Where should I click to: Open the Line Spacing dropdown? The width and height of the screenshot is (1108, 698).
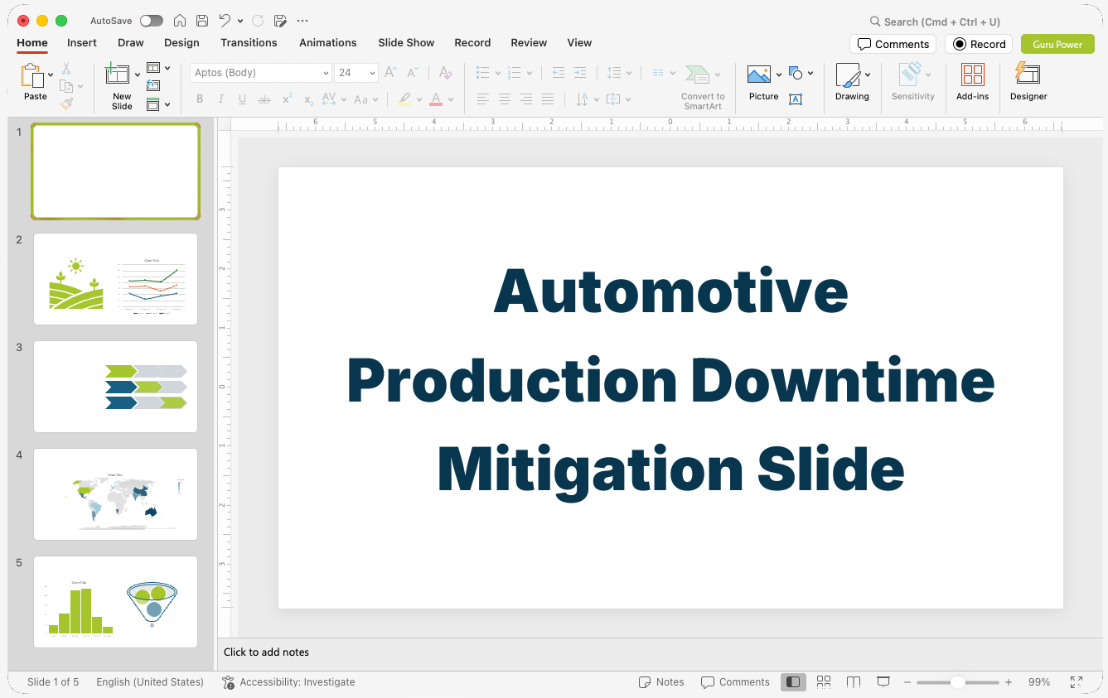click(619, 73)
